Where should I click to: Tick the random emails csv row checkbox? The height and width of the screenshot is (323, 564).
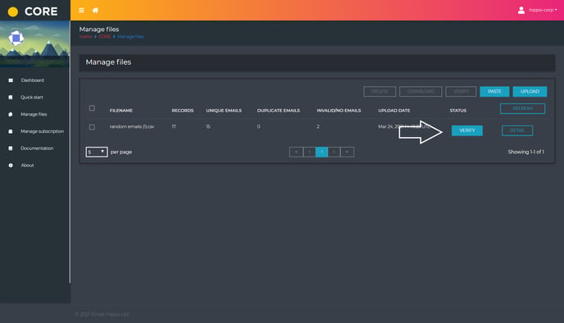tap(92, 127)
